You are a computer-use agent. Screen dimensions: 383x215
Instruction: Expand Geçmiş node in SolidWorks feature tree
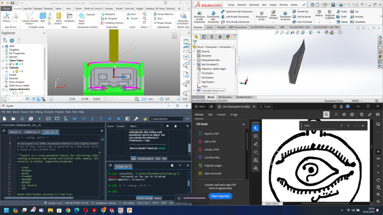pos(194,52)
